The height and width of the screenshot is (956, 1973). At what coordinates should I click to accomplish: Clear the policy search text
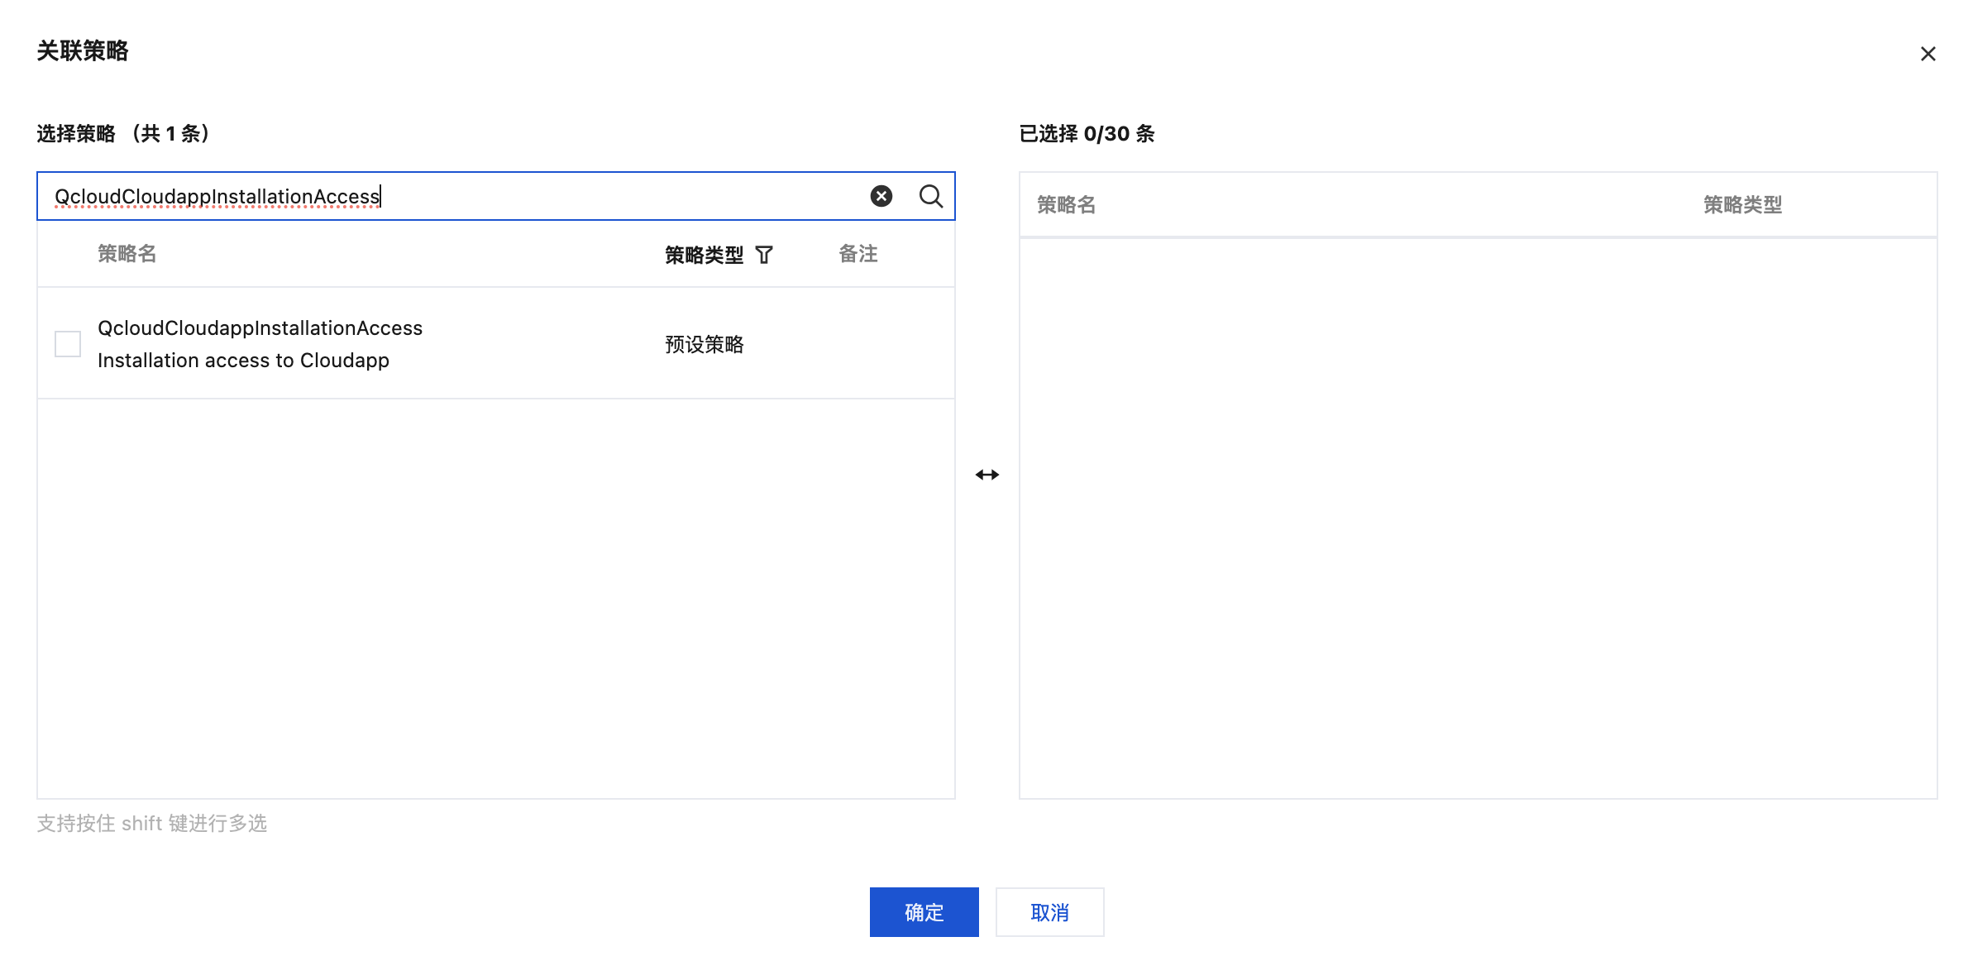coord(881,196)
